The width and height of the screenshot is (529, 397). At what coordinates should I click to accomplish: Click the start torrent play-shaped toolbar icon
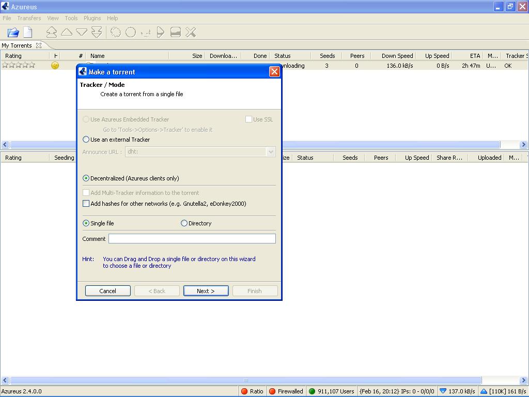coord(160,33)
